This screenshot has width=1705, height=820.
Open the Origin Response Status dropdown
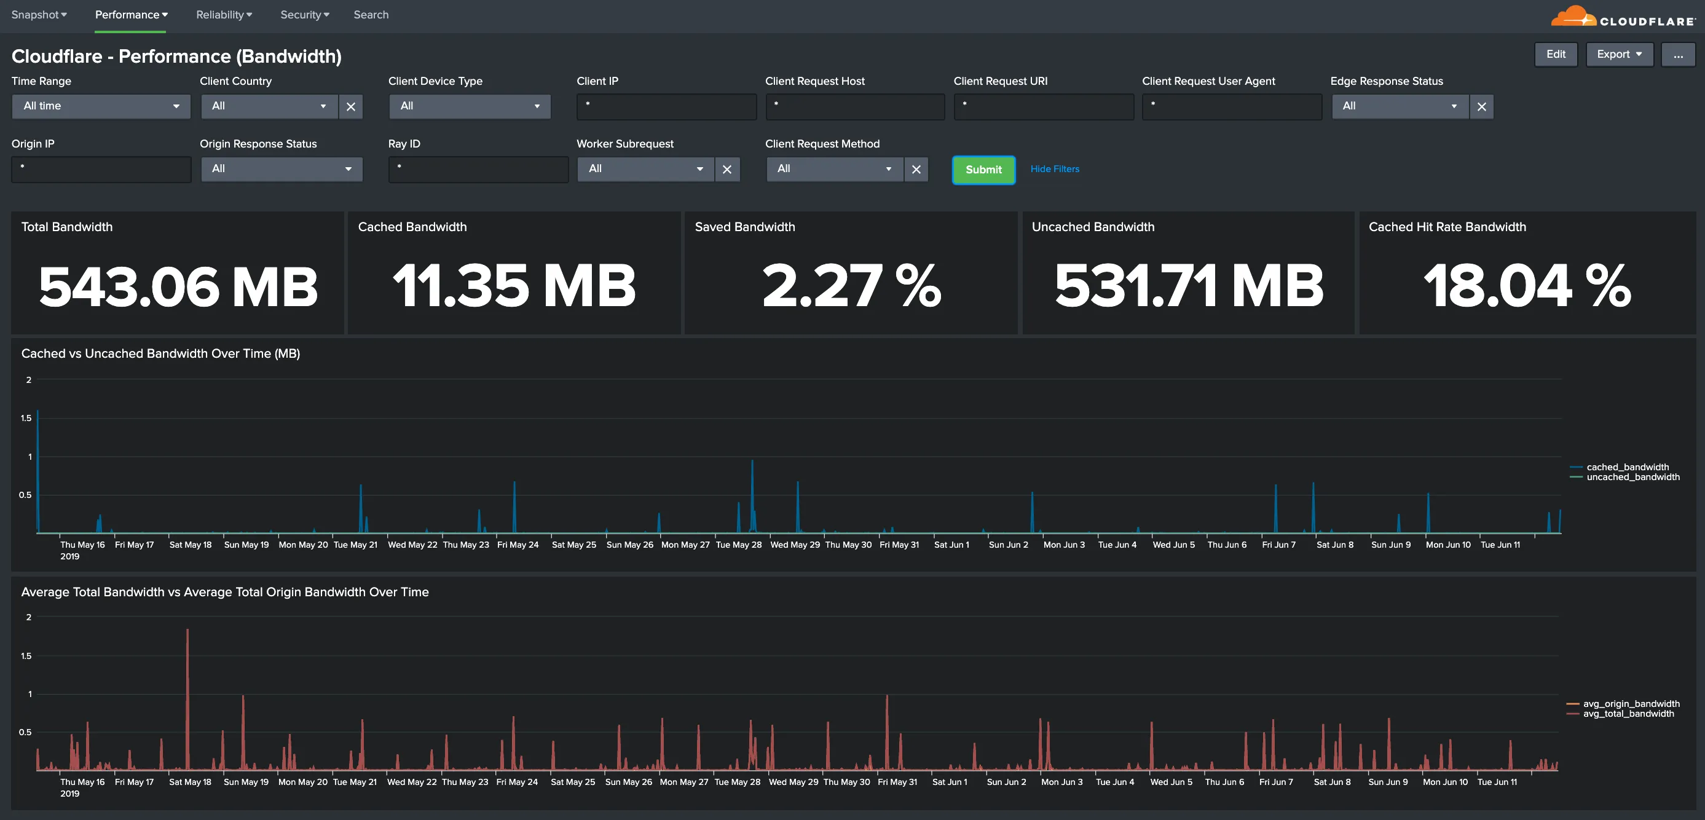(282, 169)
